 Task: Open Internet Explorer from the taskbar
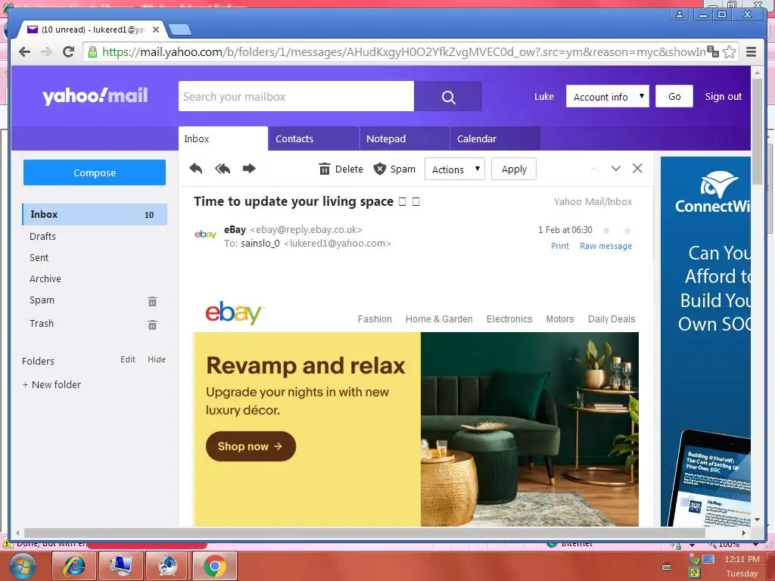(x=73, y=566)
